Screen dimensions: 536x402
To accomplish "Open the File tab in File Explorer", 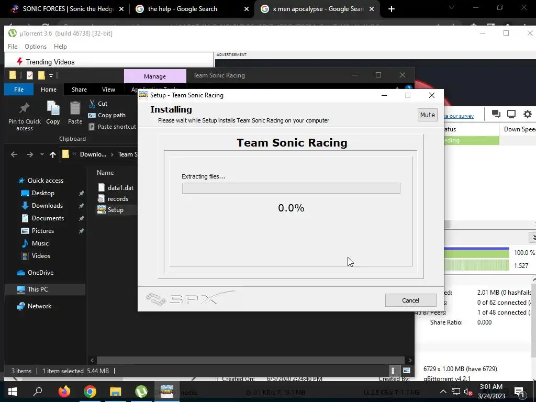I will coord(19,89).
